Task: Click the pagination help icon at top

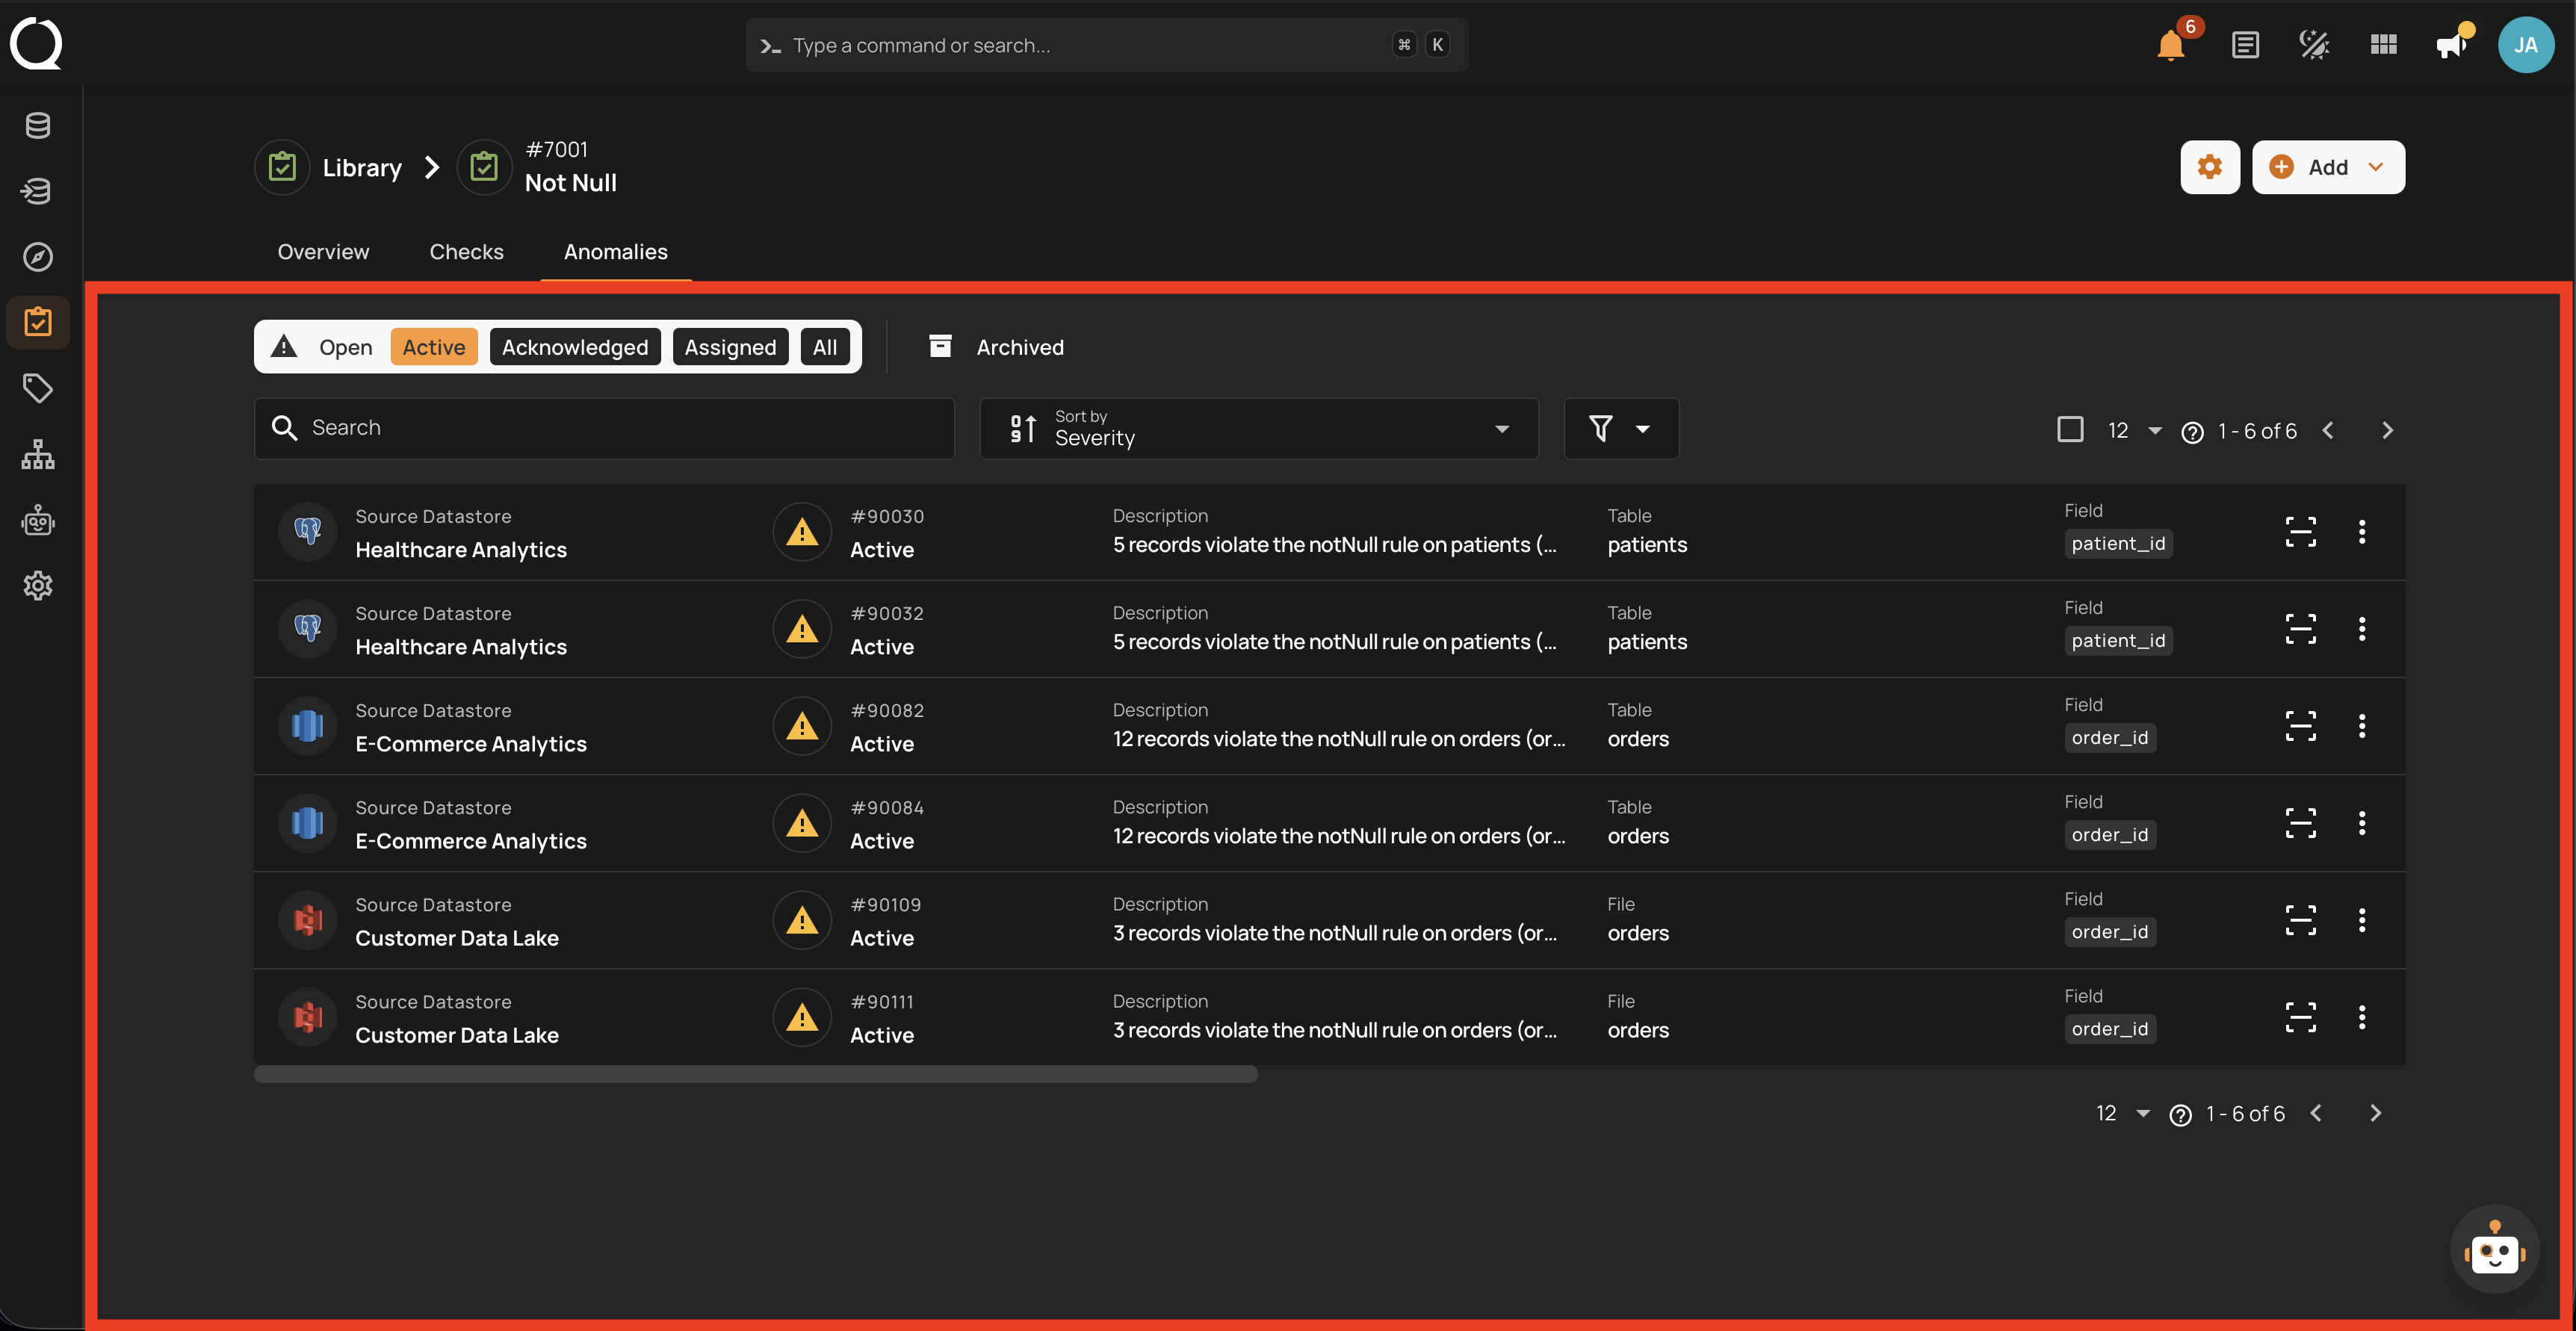Action: [2192, 432]
